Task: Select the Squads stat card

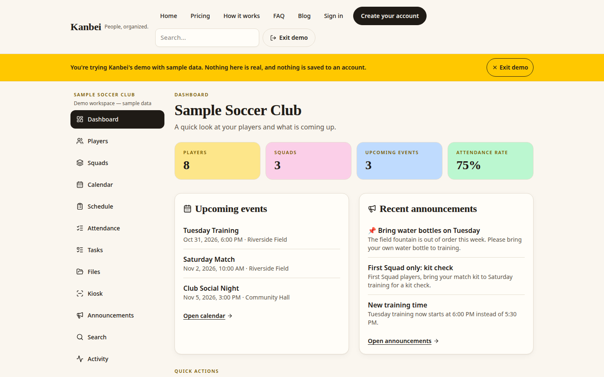Action: pos(308,161)
